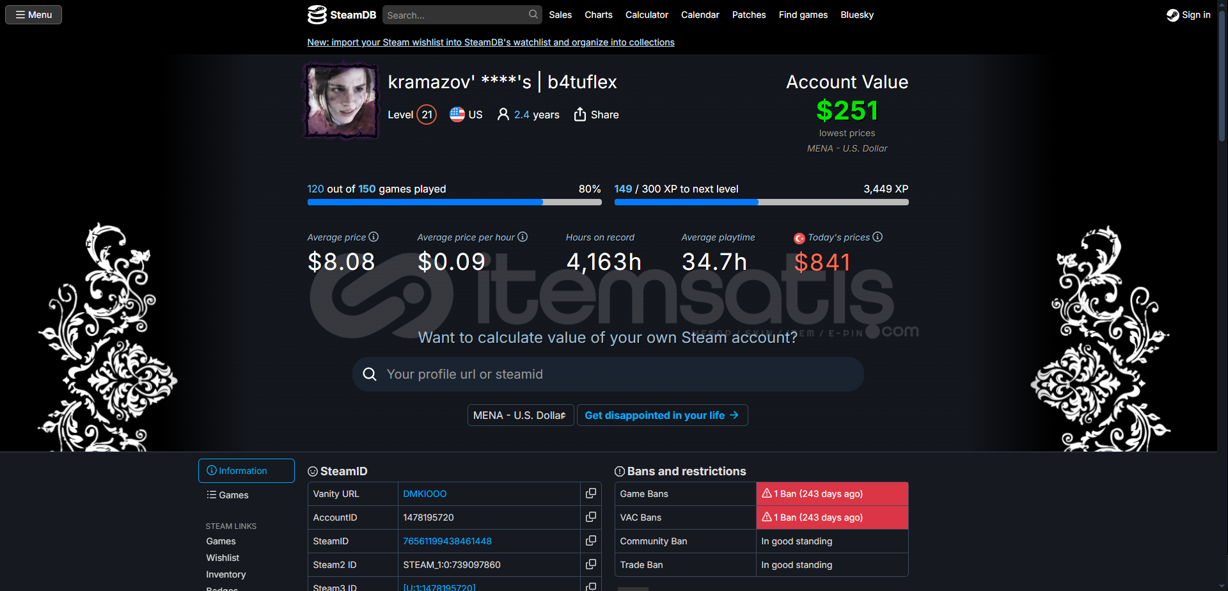This screenshot has height=591, width=1228.
Task: Open the Steam links Inventory entry
Action: coord(226,574)
